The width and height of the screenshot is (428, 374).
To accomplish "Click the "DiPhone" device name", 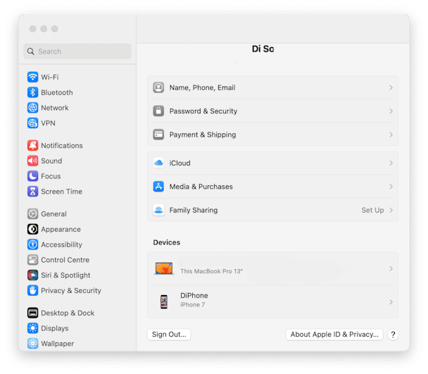I will [194, 295].
